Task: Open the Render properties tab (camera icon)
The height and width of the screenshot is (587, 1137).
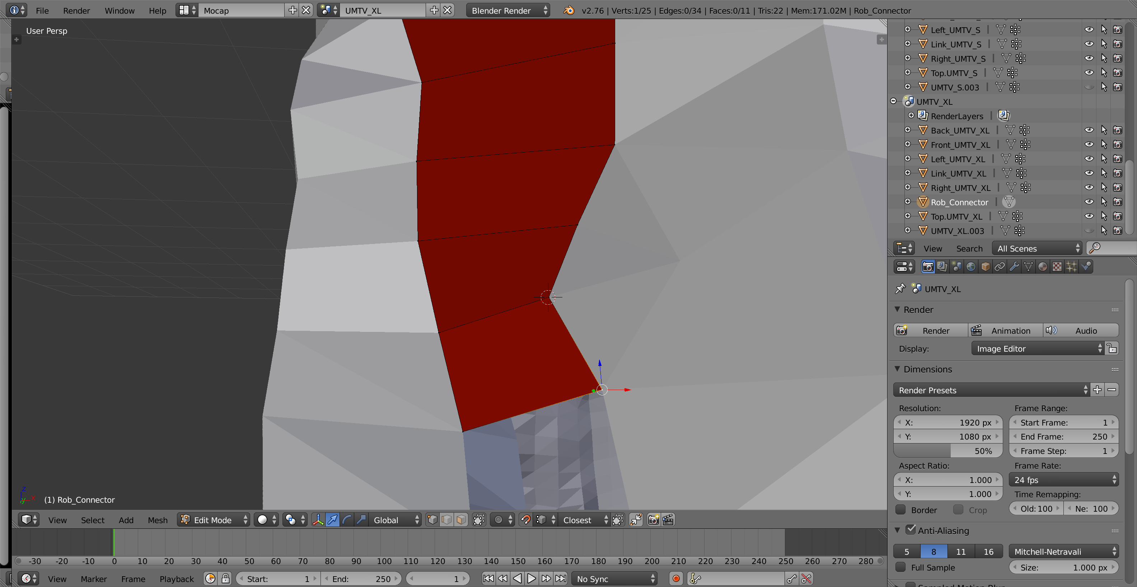Action: tap(927, 267)
